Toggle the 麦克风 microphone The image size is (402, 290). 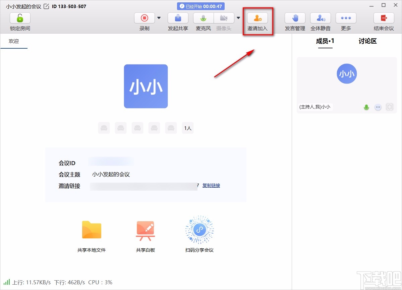[203, 18]
